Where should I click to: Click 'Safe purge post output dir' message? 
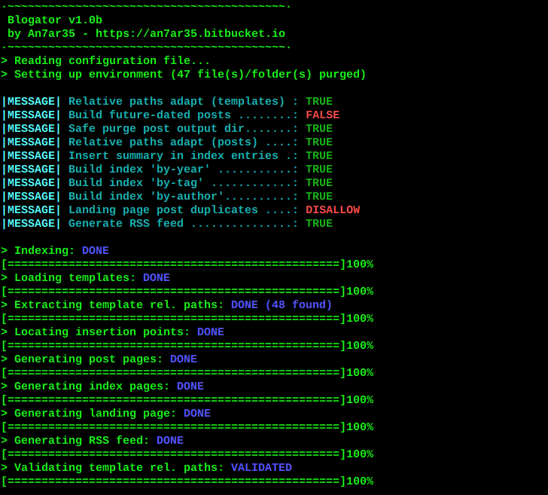pyautogui.click(x=157, y=129)
